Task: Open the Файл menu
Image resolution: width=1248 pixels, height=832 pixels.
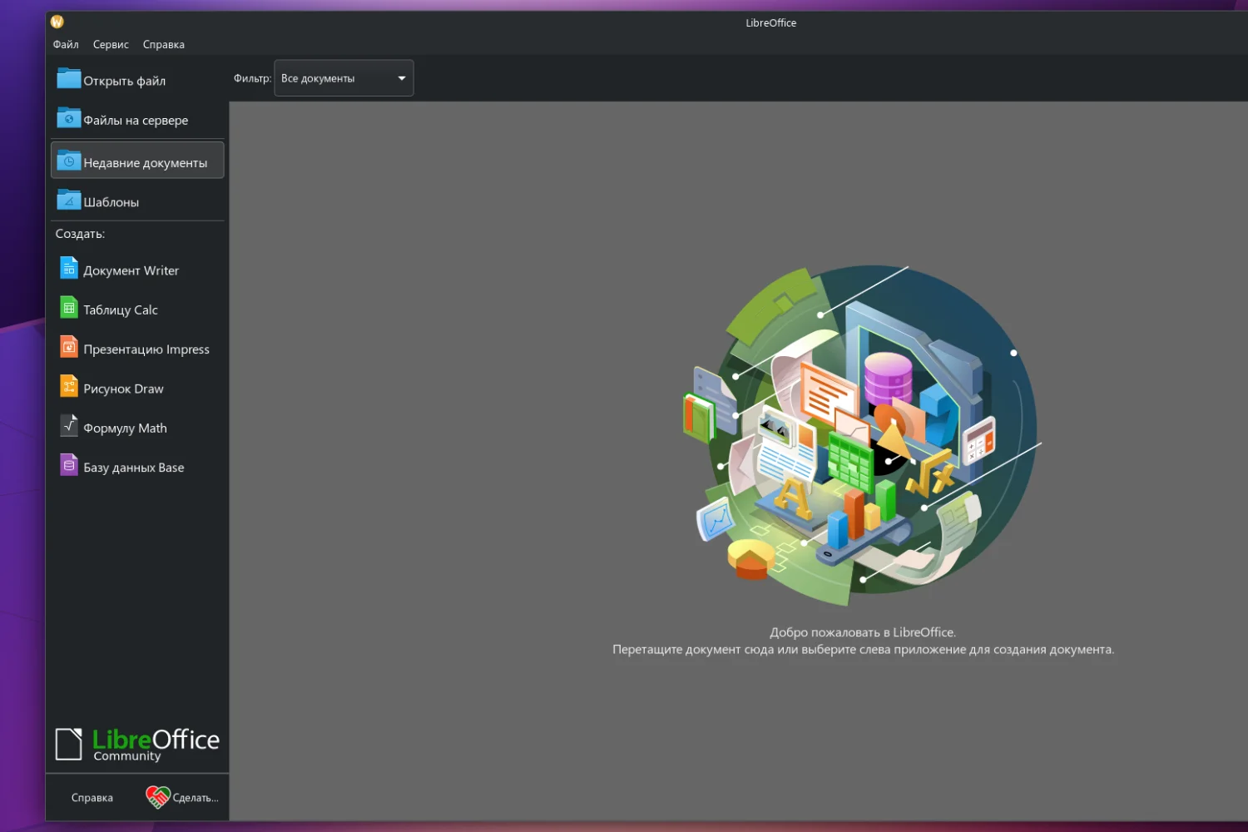Action: [x=66, y=44]
